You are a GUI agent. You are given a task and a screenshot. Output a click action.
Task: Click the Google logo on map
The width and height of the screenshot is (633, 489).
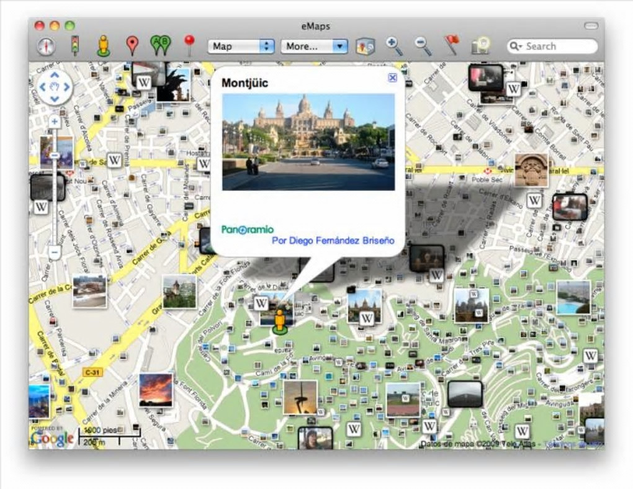click(52, 439)
